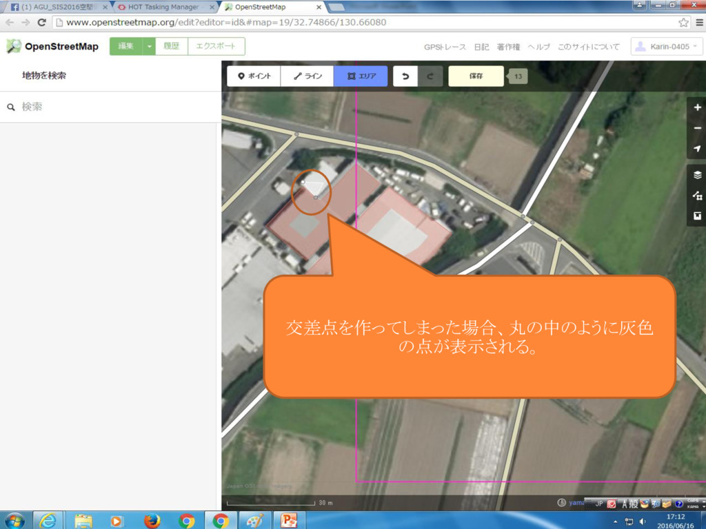Undo the last map edit
Image resolution: width=706 pixels, height=529 pixels.
405,76
